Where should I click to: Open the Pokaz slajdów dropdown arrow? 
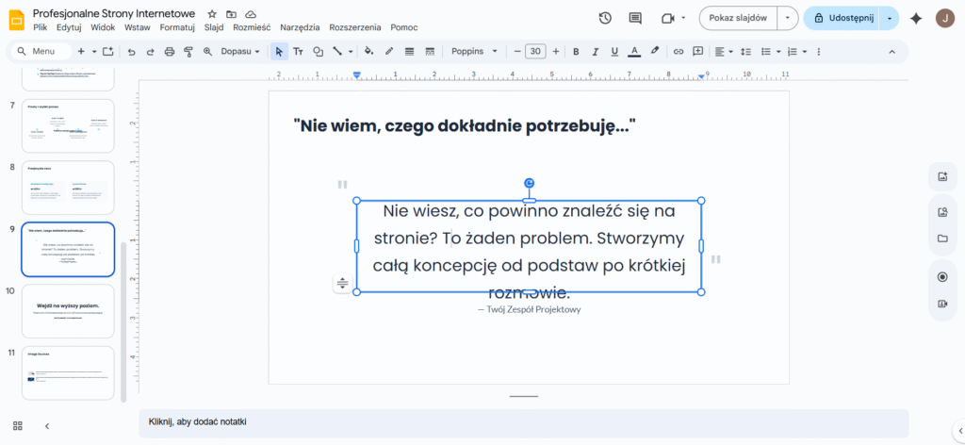coord(787,18)
